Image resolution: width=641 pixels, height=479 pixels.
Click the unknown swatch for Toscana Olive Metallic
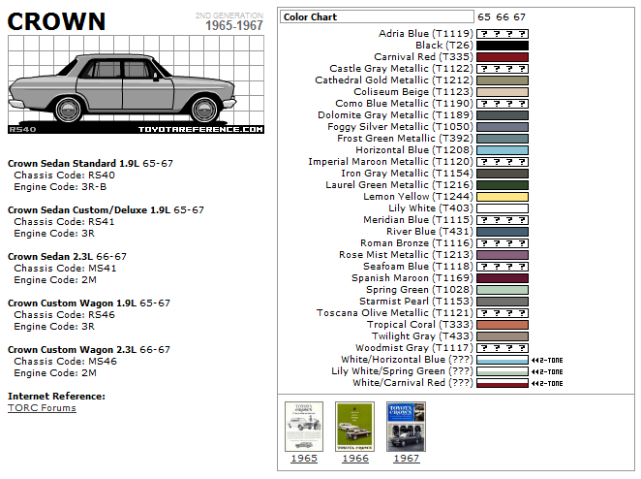click(503, 313)
